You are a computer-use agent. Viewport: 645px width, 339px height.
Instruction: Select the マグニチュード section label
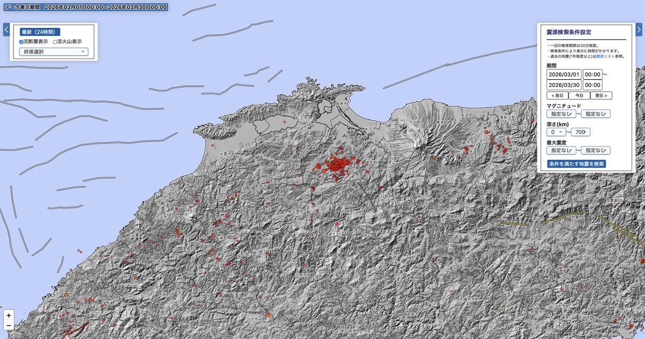(563, 106)
